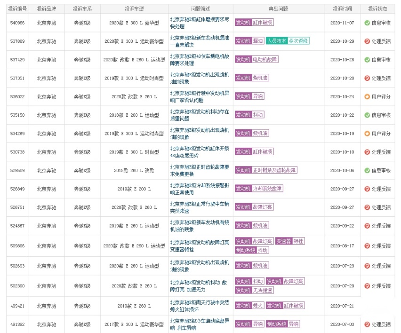Open complaint link about 冷车启动底盘异响 刹车异响

tap(200, 325)
